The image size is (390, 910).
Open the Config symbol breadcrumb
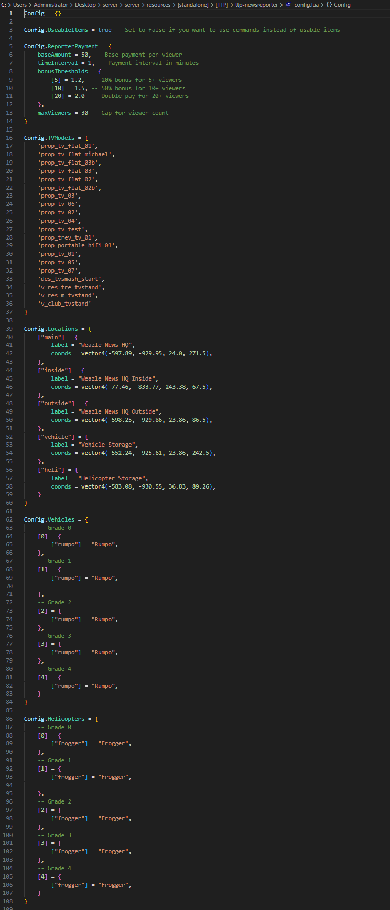pyautogui.click(x=342, y=5)
